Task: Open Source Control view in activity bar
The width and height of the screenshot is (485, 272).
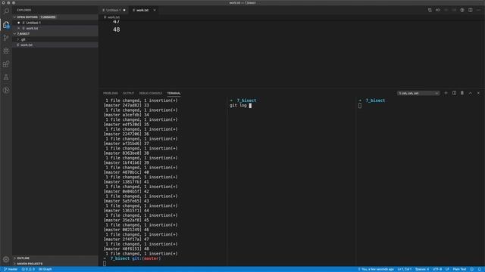Action: click(6, 38)
